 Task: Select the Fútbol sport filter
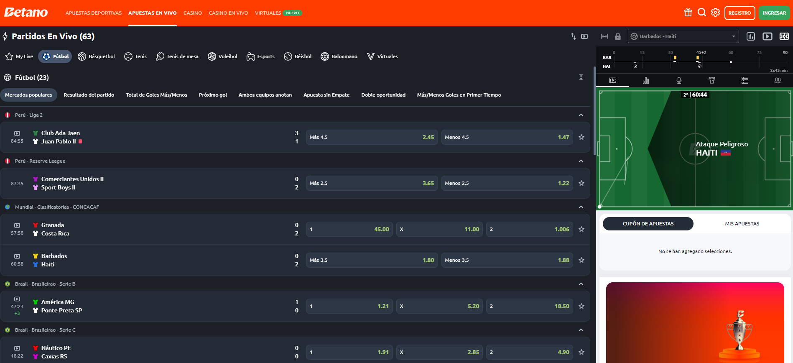click(x=55, y=56)
